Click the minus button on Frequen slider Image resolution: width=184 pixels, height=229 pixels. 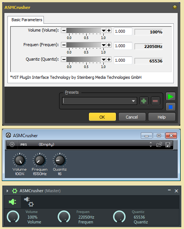tap(64, 45)
